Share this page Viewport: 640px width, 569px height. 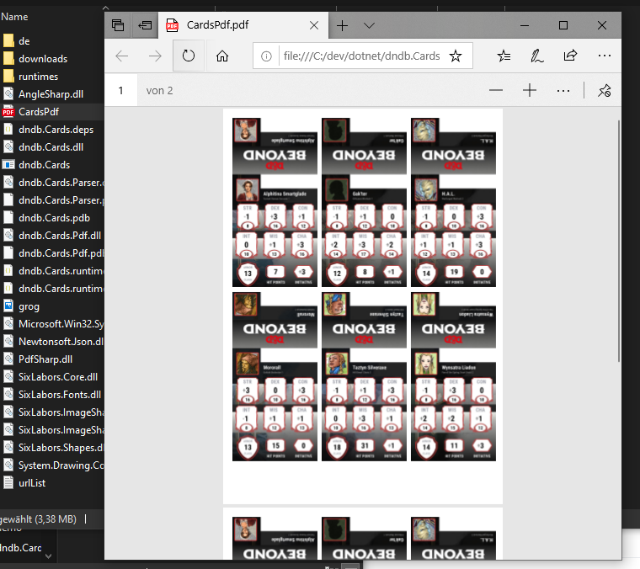tap(570, 56)
